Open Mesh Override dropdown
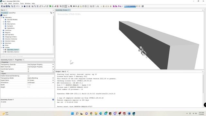206x116 pixels. [53, 67]
